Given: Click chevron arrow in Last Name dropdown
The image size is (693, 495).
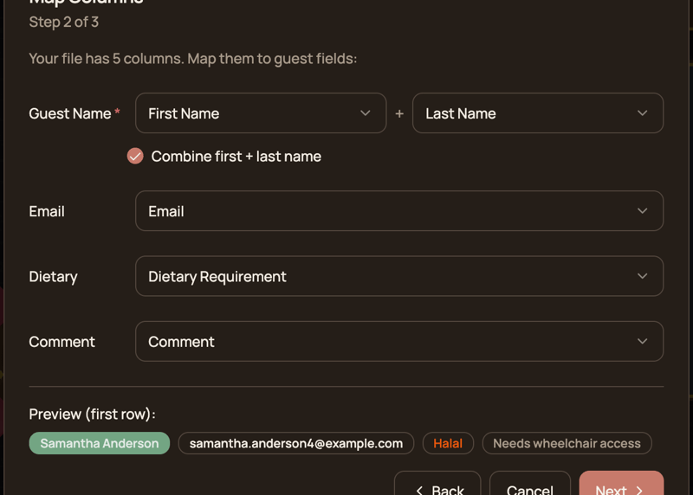Looking at the screenshot, I should 642,113.
